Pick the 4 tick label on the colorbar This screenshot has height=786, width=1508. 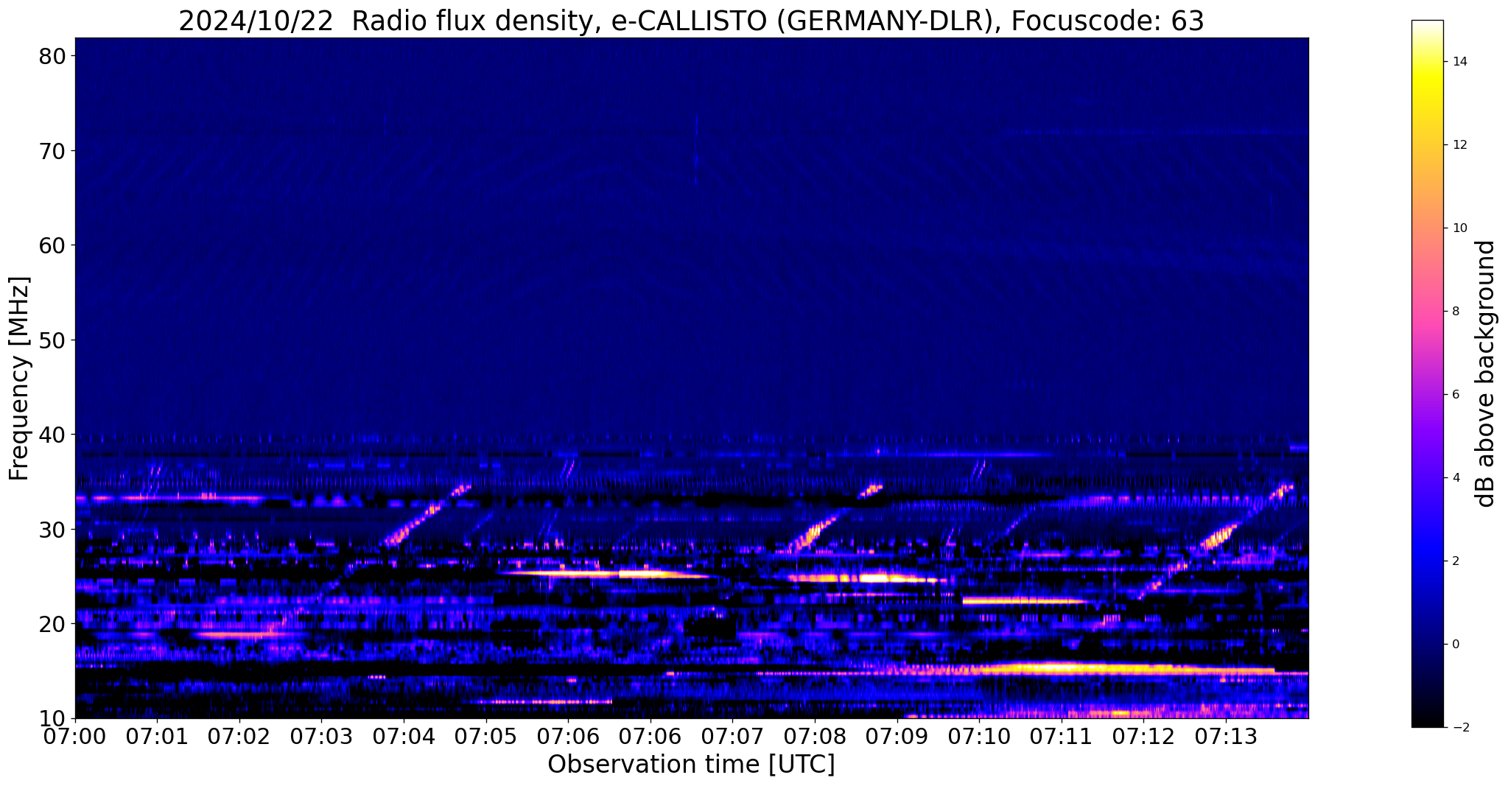pyautogui.click(x=1454, y=478)
